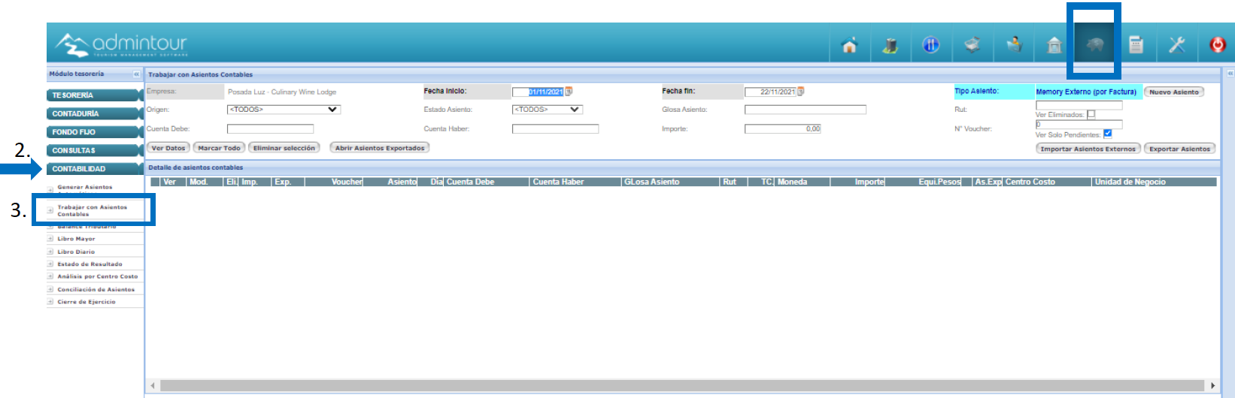Click the red power logout icon
1235x398 pixels.
pyautogui.click(x=1217, y=46)
